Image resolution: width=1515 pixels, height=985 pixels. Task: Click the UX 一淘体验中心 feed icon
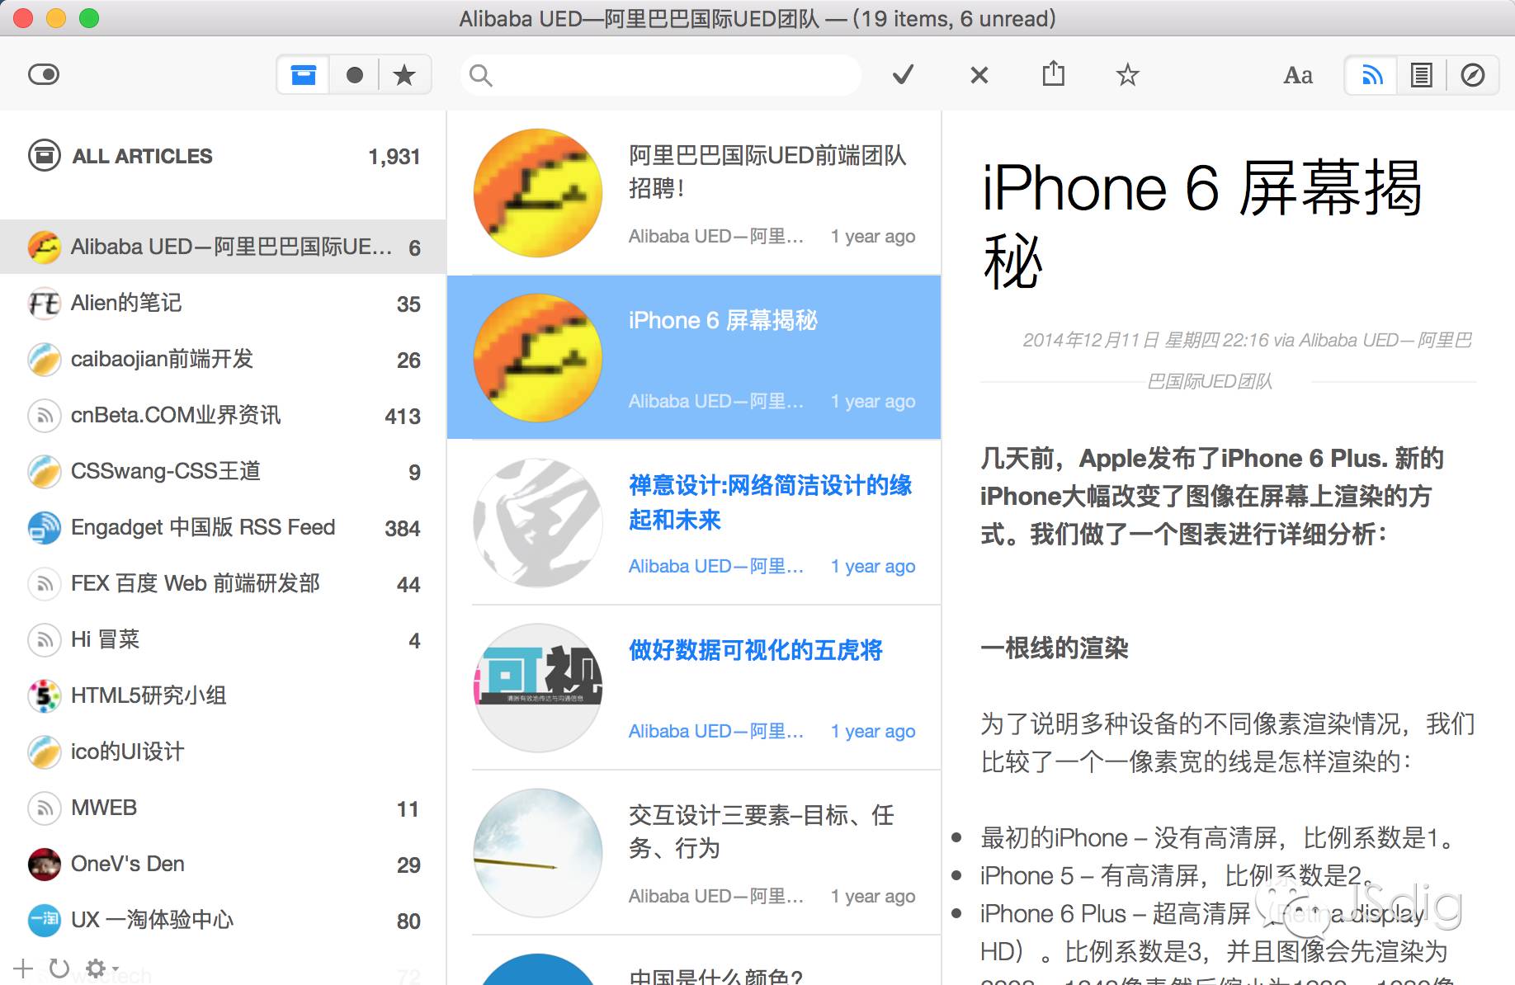click(x=44, y=921)
